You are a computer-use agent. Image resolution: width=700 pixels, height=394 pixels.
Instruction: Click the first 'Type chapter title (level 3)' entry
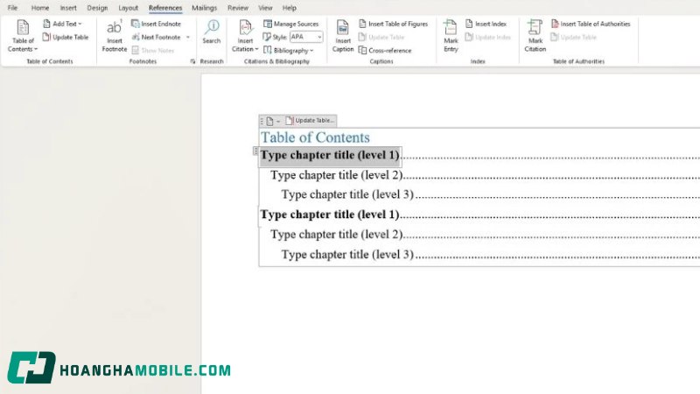click(347, 194)
